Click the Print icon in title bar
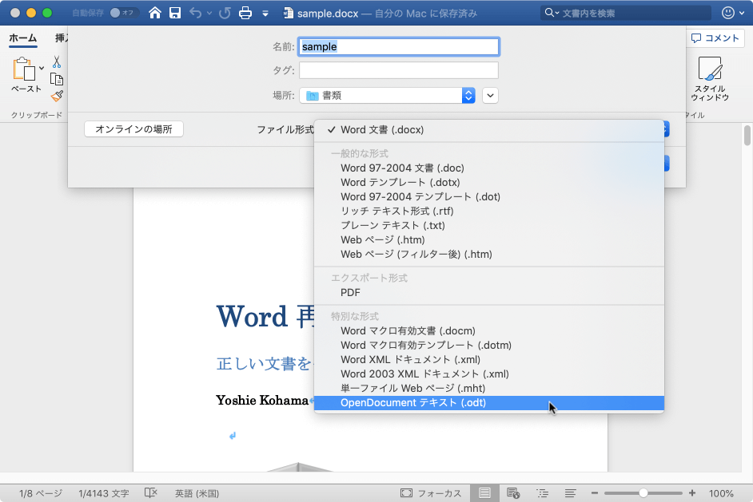753x502 pixels. tap(245, 13)
